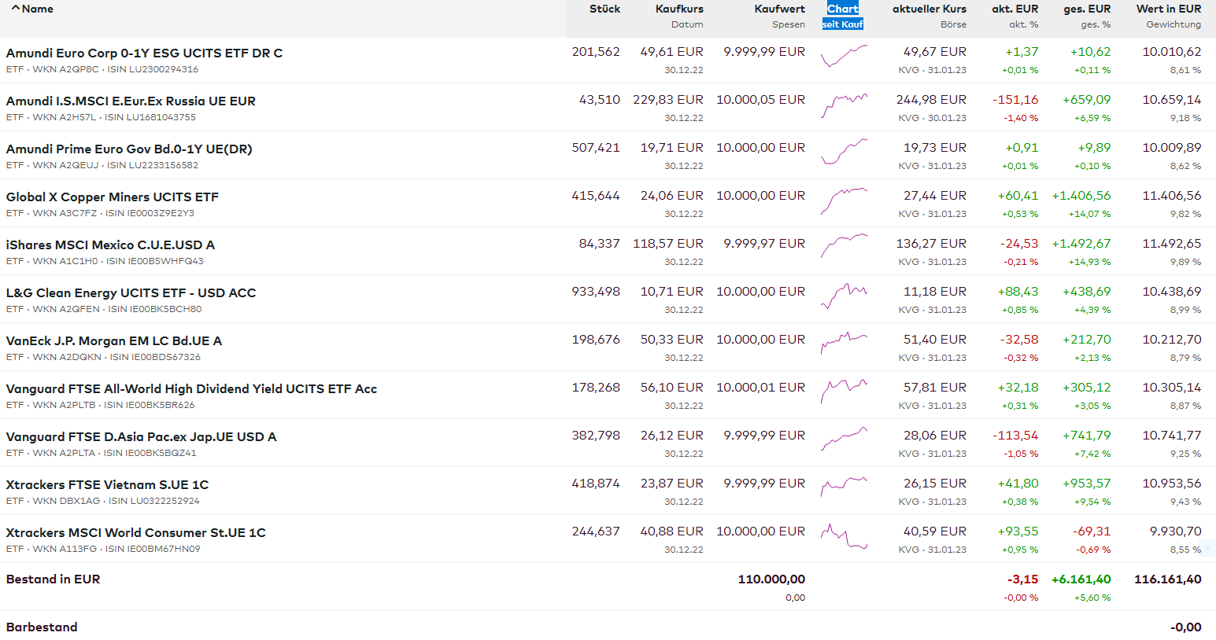Sort by Wert in EUR column
1216x640 pixels.
(x=1168, y=9)
